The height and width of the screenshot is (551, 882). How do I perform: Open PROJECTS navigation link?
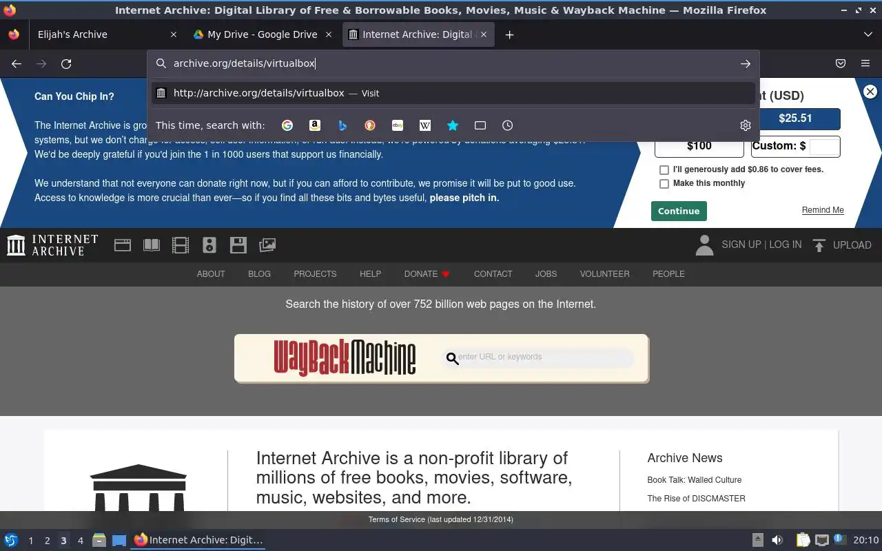(x=315, y=274)
